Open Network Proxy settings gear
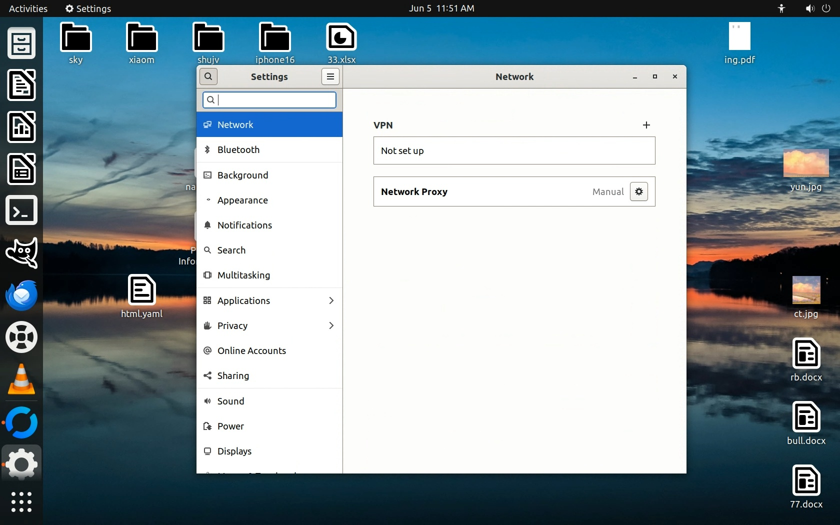This screenshot has width=840, height=525. [x=638, y=191]
